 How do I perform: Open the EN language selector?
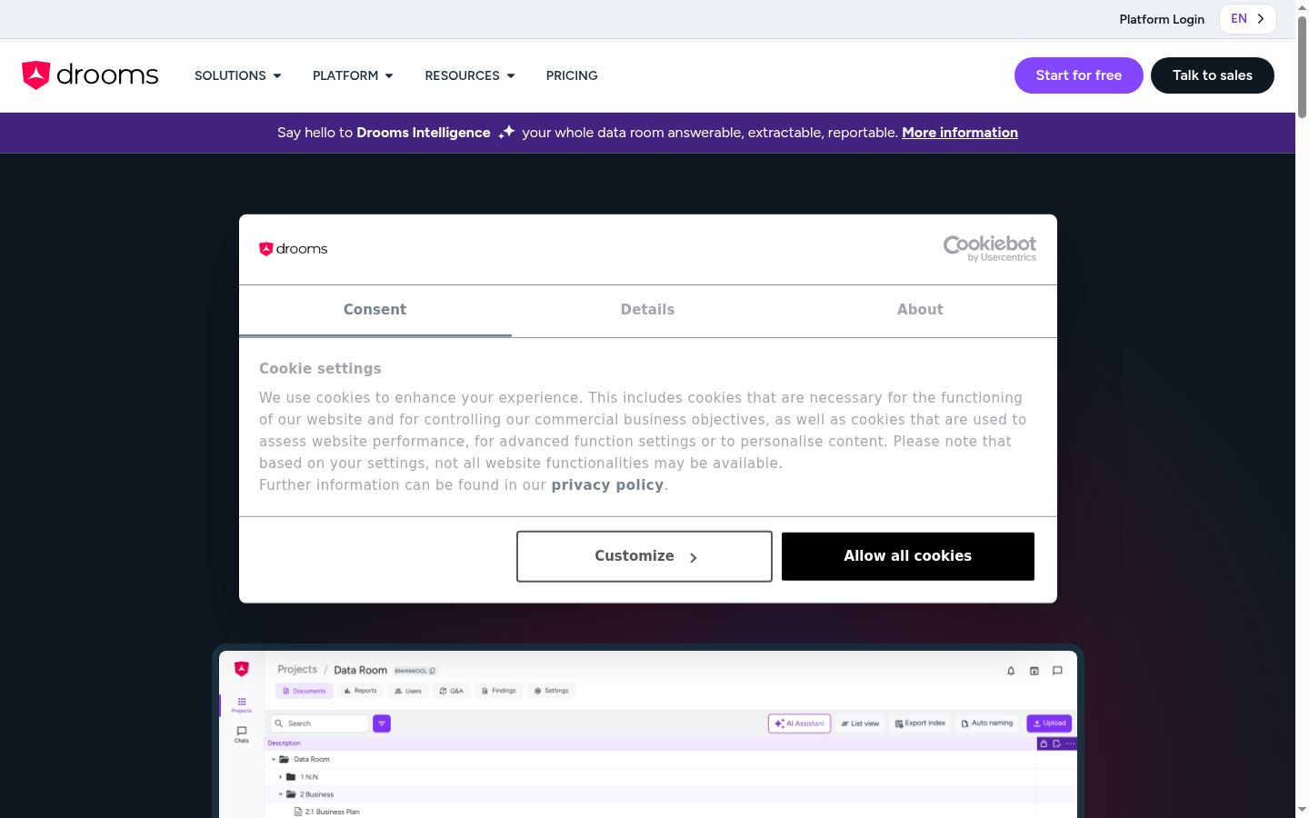point(1248,19)
